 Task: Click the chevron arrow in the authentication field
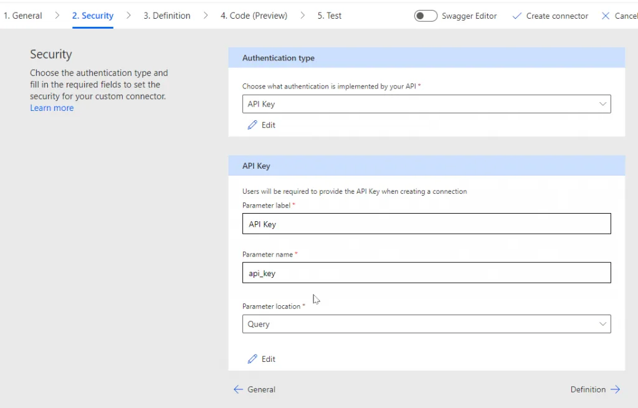pyautogui.click(x=602, y=104)
